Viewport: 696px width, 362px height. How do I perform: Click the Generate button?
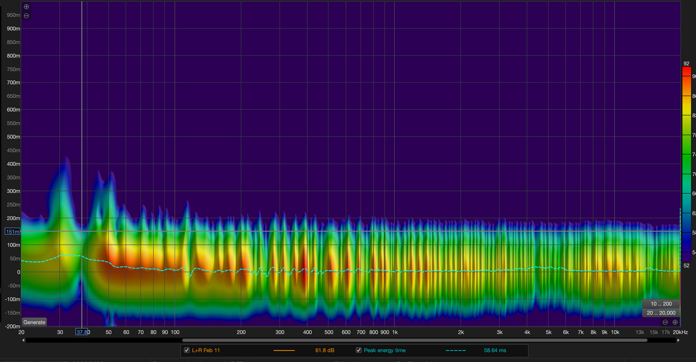(34, 322)
